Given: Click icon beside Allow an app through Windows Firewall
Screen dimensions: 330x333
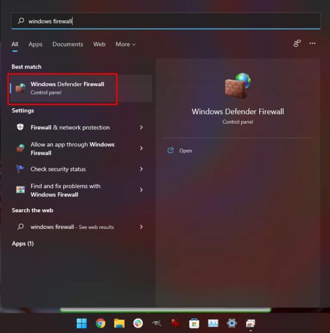Looking at the screenshot, I should [20, 148].
